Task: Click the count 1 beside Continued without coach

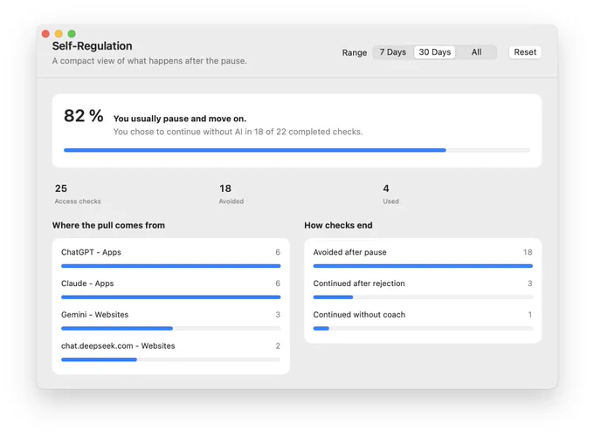Action: pyautogui.click(x=530, y=315)
